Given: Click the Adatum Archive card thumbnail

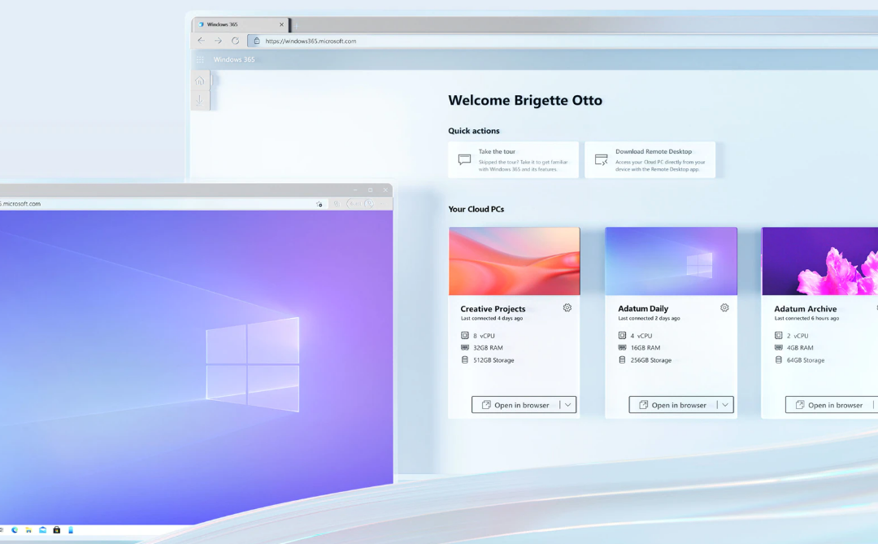Looking at the screenshot, I should [x=819, y=261].
